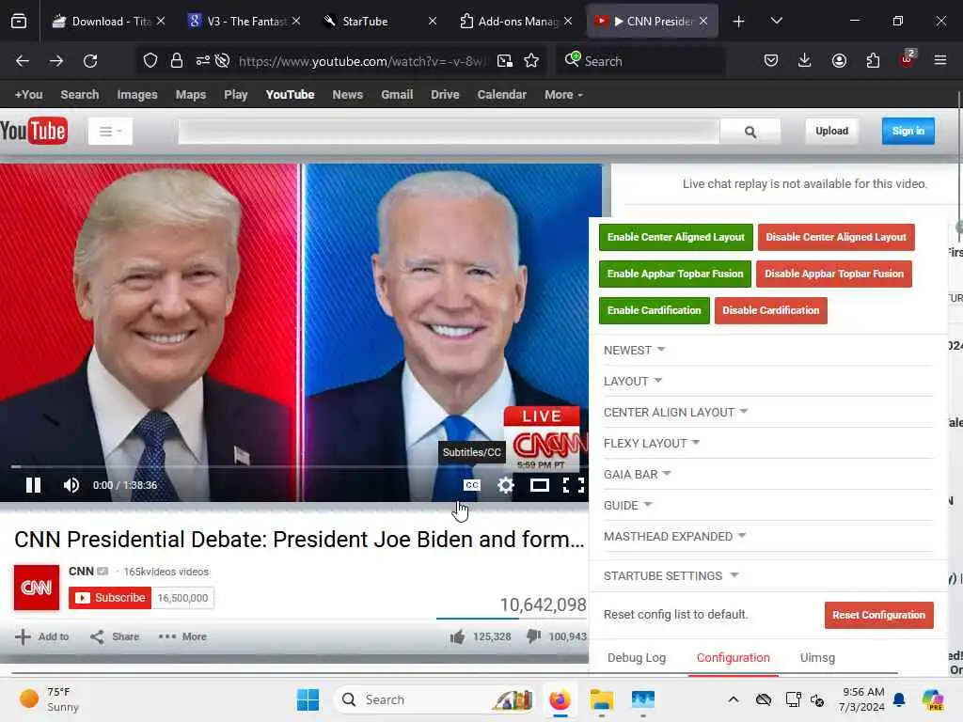Expand the MASTHEAD EXPANDED section
The height and width of the screenshot is (722, 963).
pyautogui.click(x=674, y=536)
